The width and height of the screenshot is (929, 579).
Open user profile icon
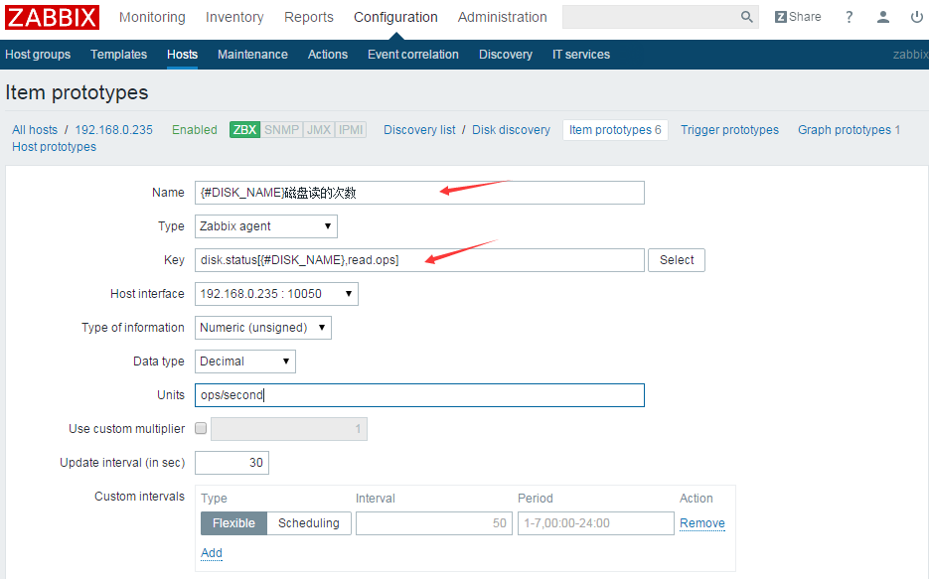[882, 17]
